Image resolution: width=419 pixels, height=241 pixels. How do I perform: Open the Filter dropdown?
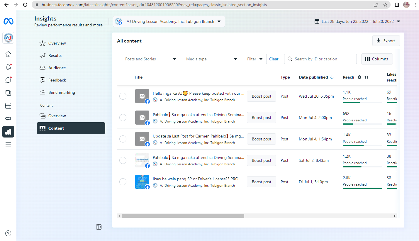coord(255,59)
